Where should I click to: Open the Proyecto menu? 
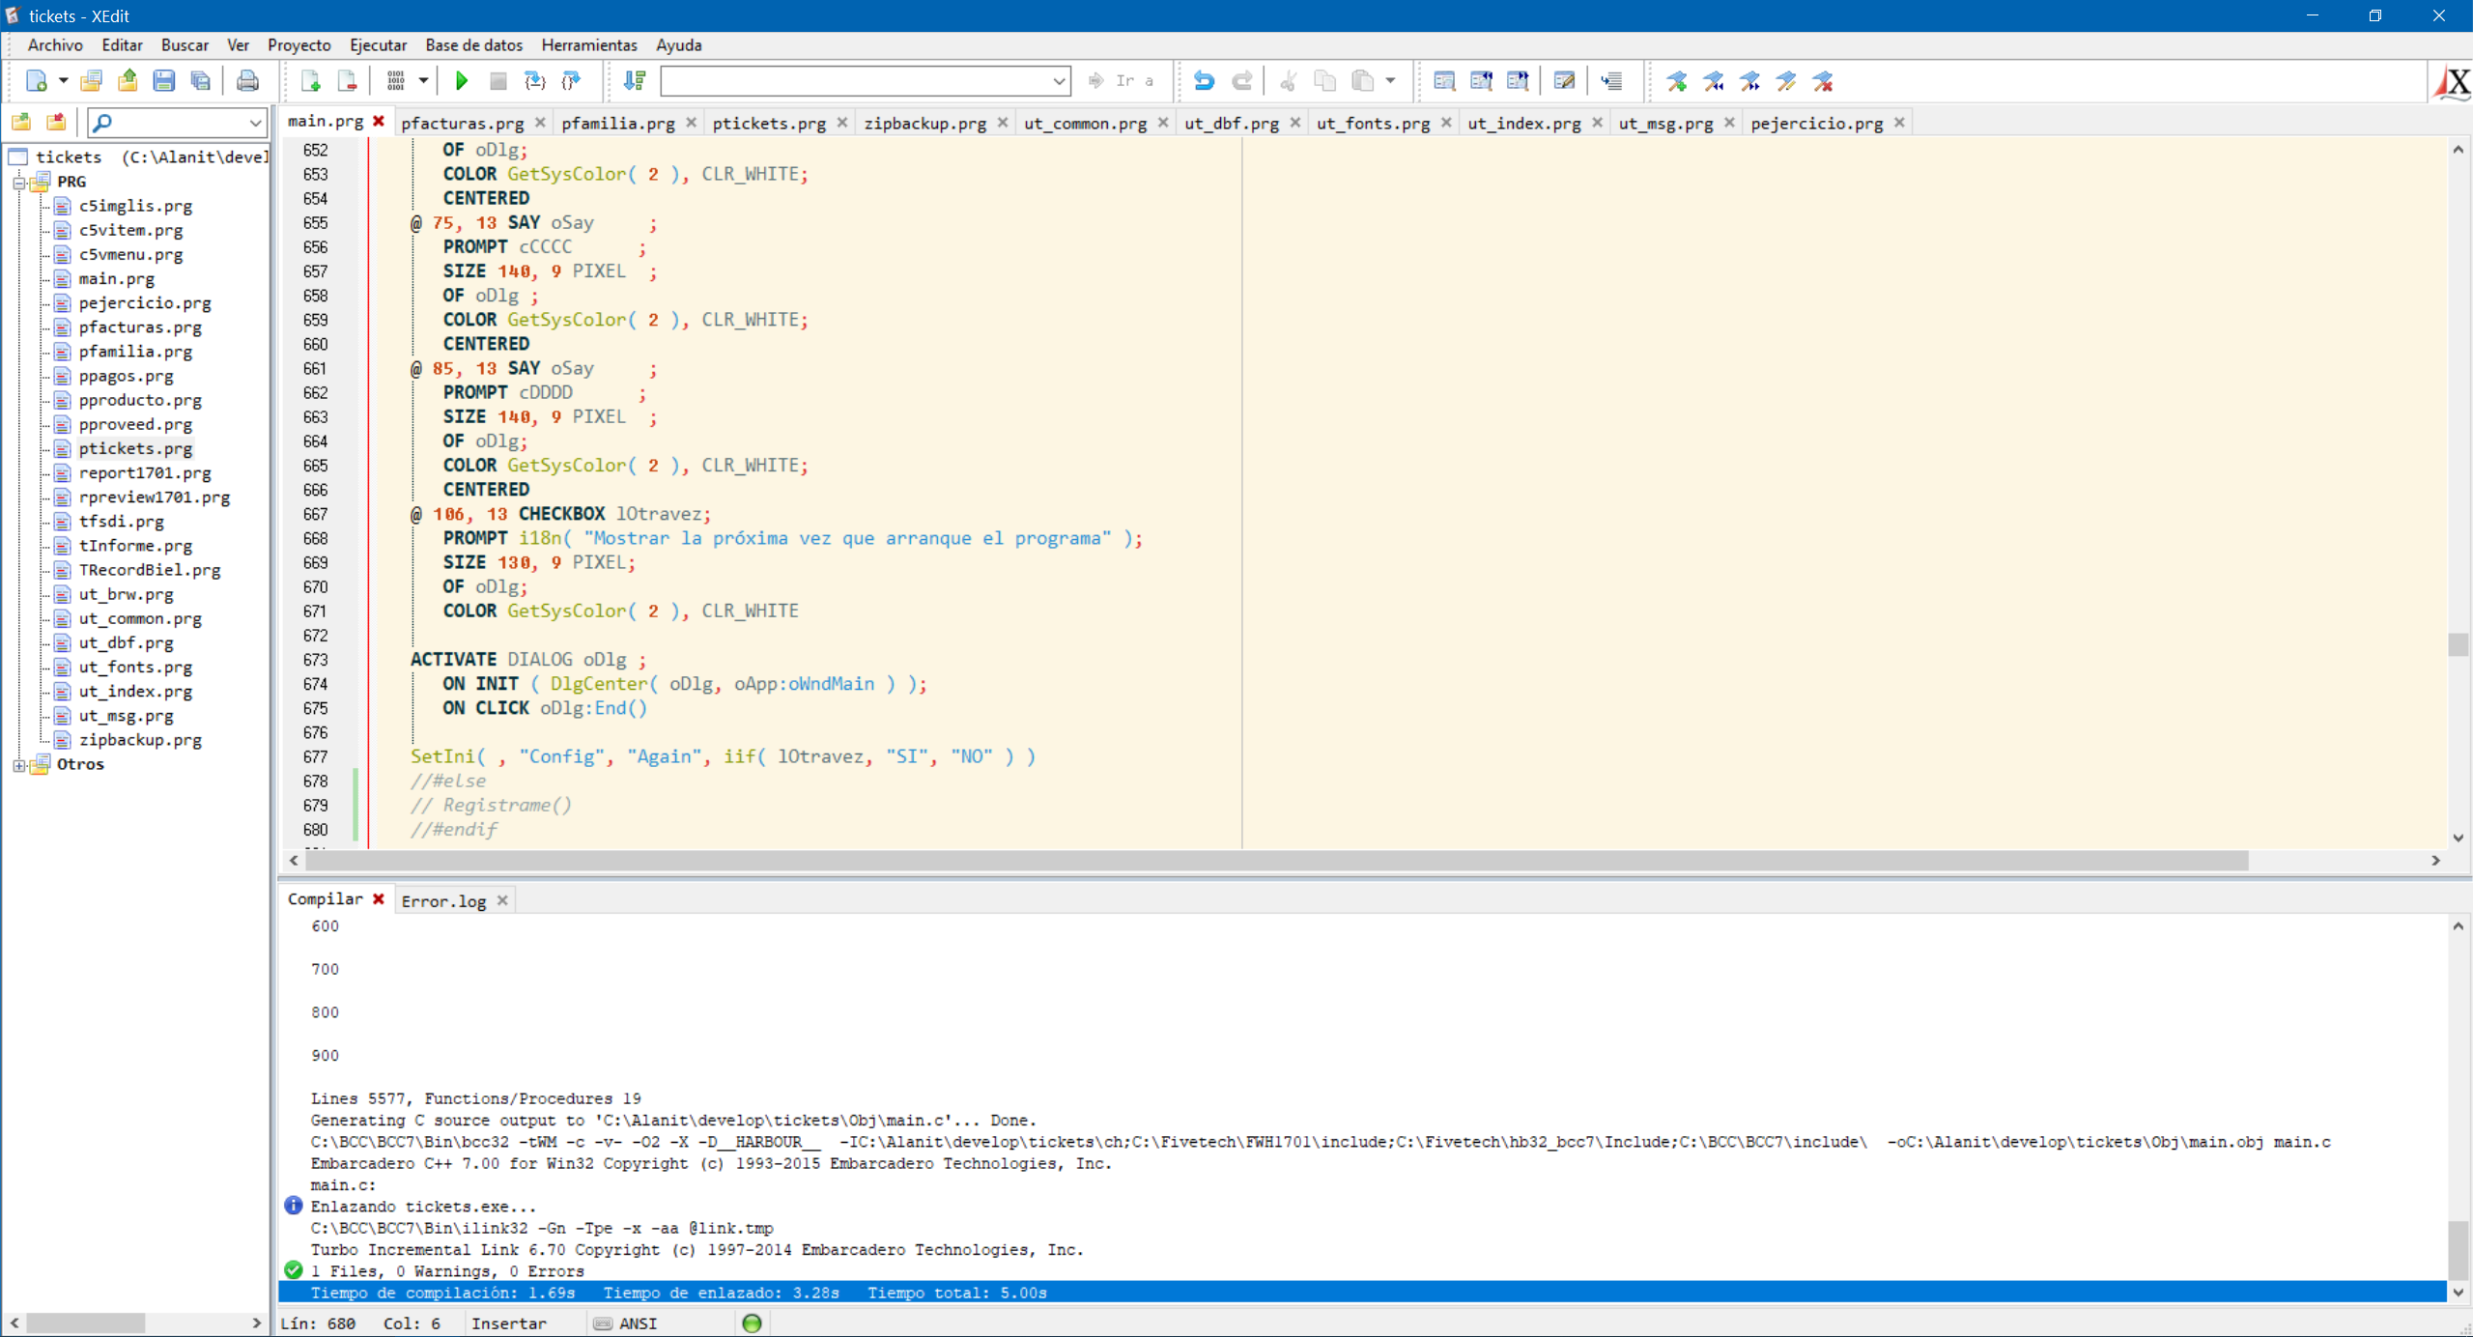(298, 45)
